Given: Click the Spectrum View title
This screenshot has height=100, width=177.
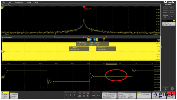Looking at the screenshot, I should pos(7,5).
